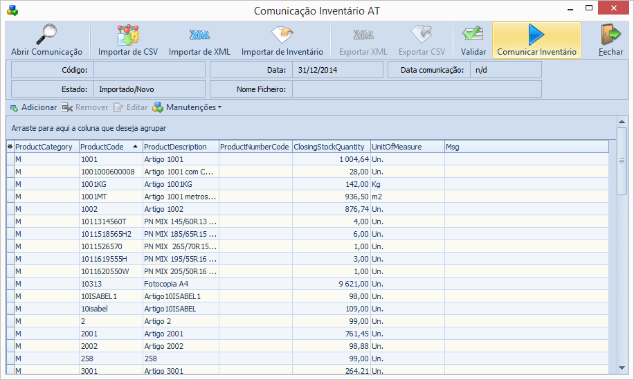
Task: Sort by ProductDescription column header
Action: click(x=181, y=147)
